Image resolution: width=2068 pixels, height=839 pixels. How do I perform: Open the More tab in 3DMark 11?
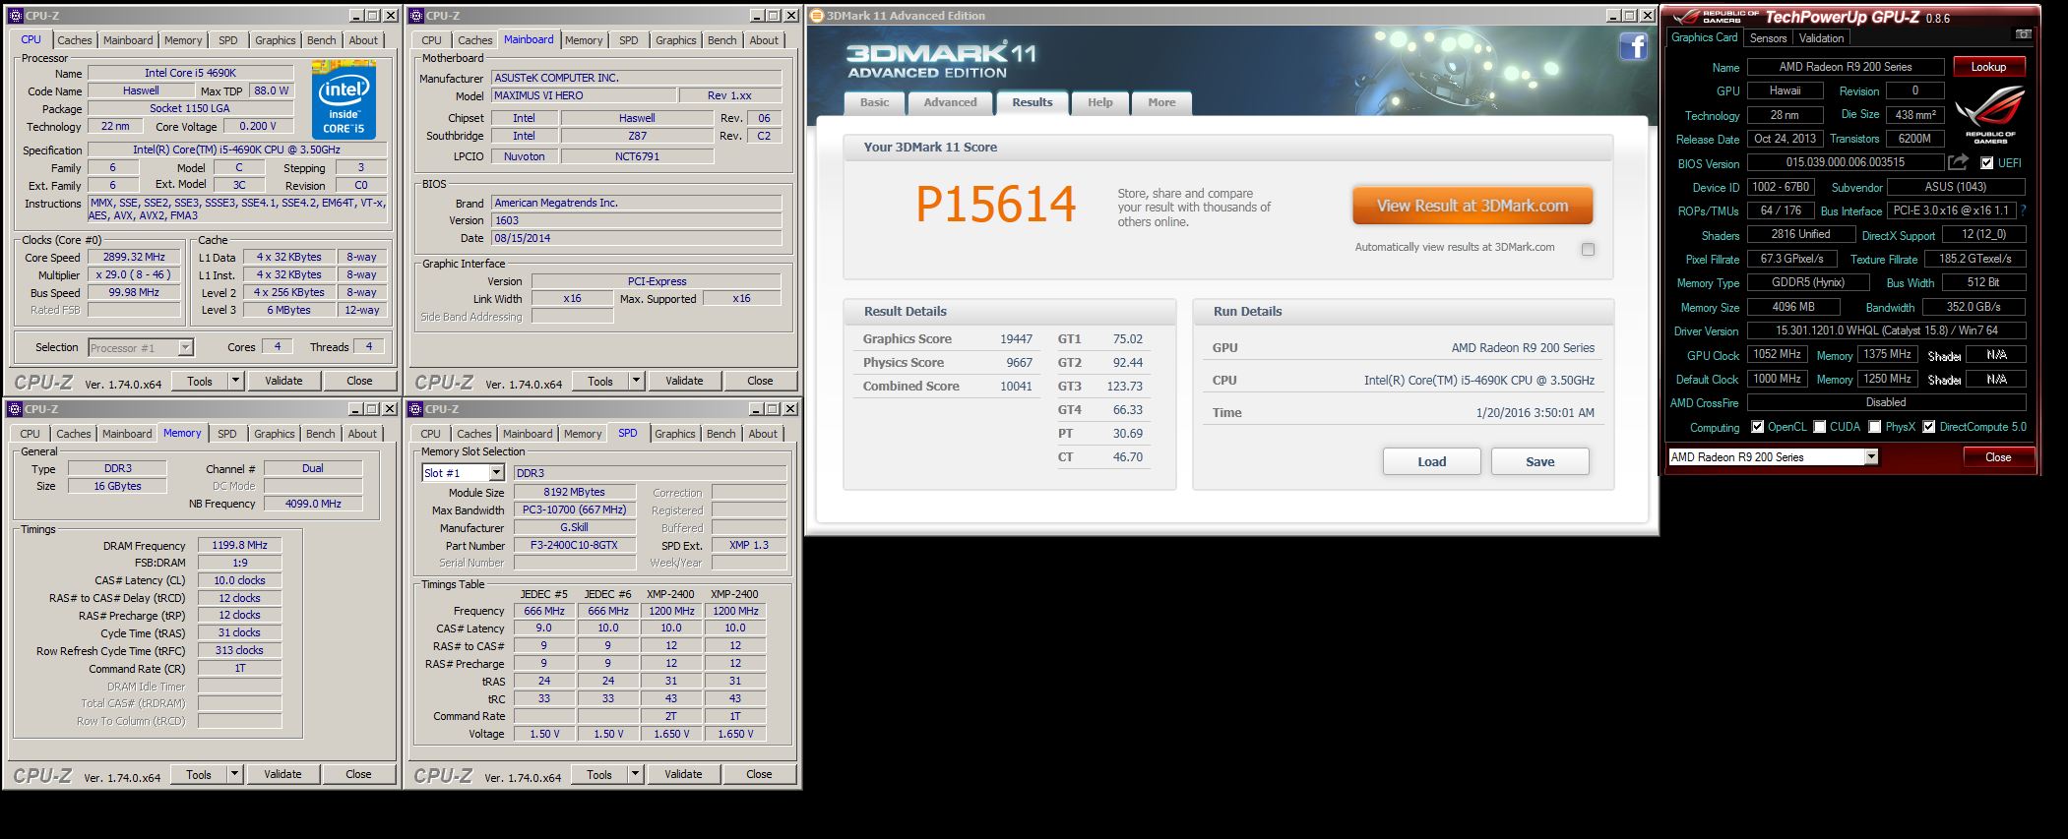pyautogui.click(x=1161, y=103)
